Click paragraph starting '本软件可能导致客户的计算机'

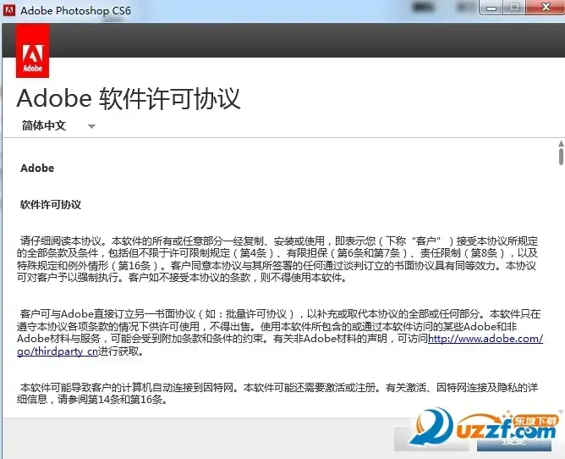(x=277, y=393)
